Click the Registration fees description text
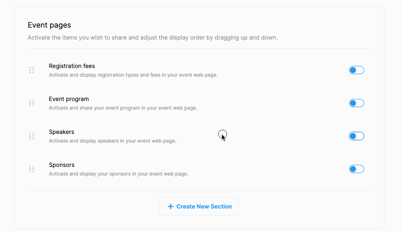The width and height of the screenshot is (403, 232). [133, 75]
